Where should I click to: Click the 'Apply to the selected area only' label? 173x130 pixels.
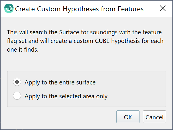point(66,96)
